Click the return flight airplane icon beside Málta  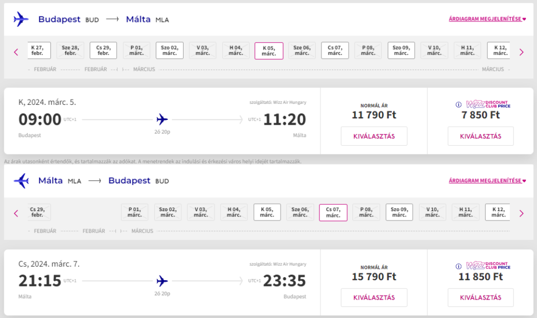(x=21, y=180)
